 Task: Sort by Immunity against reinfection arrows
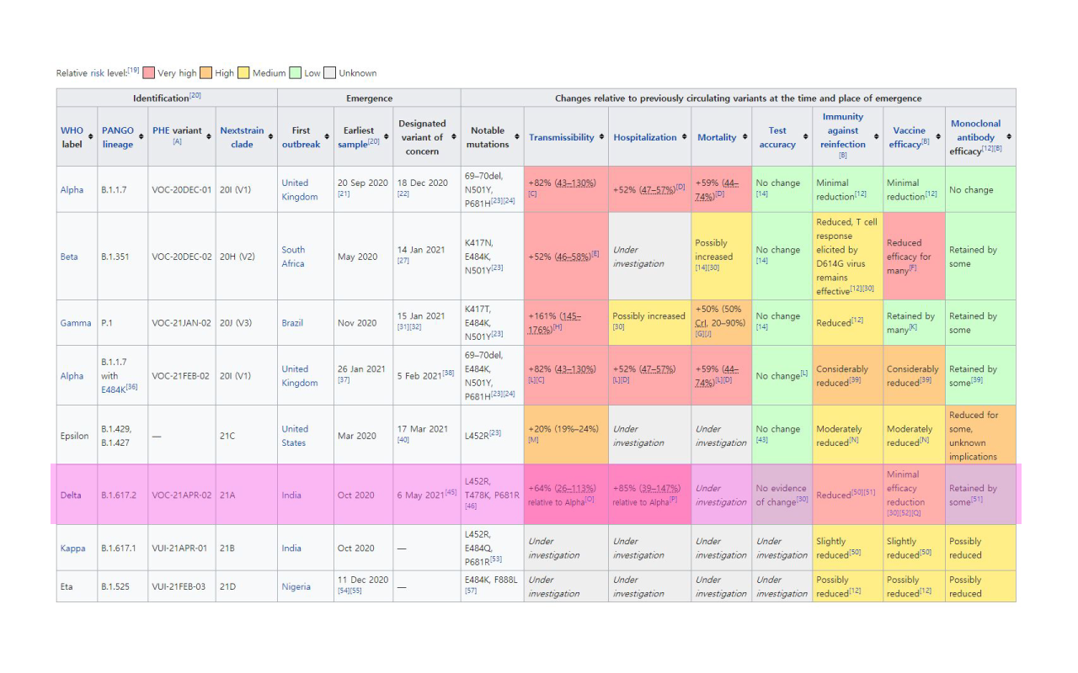click(x=876, y=137)
